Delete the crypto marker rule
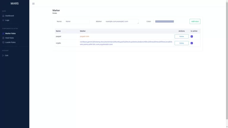The height and width of the screenshot is (128, 228). pos(182,43)
